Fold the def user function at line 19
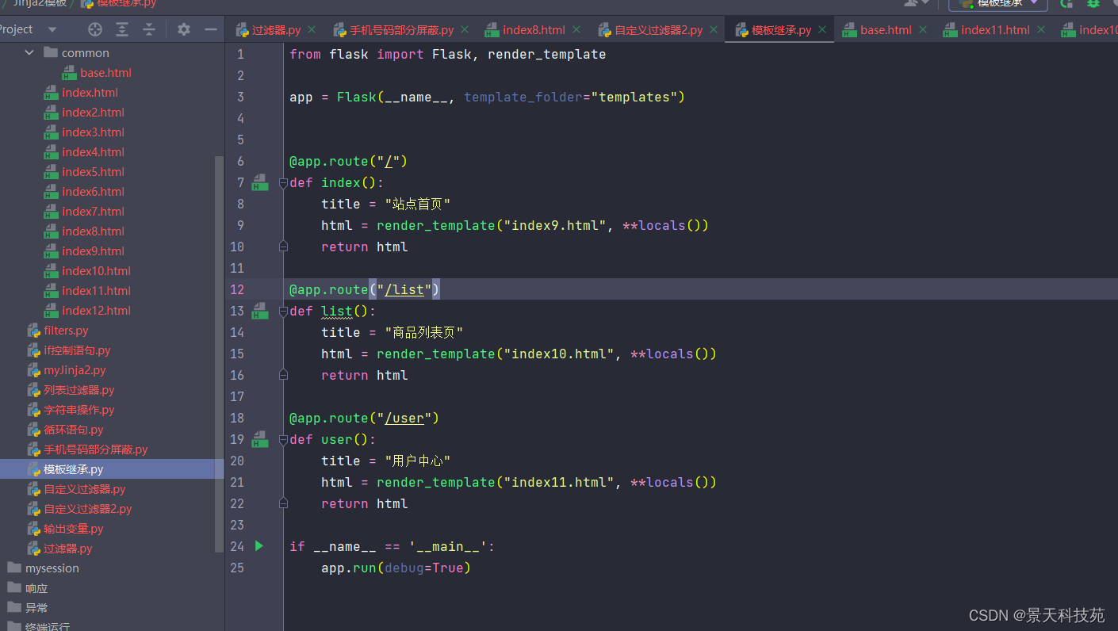Screen dimensions: 1118x631 pos(283,440)
